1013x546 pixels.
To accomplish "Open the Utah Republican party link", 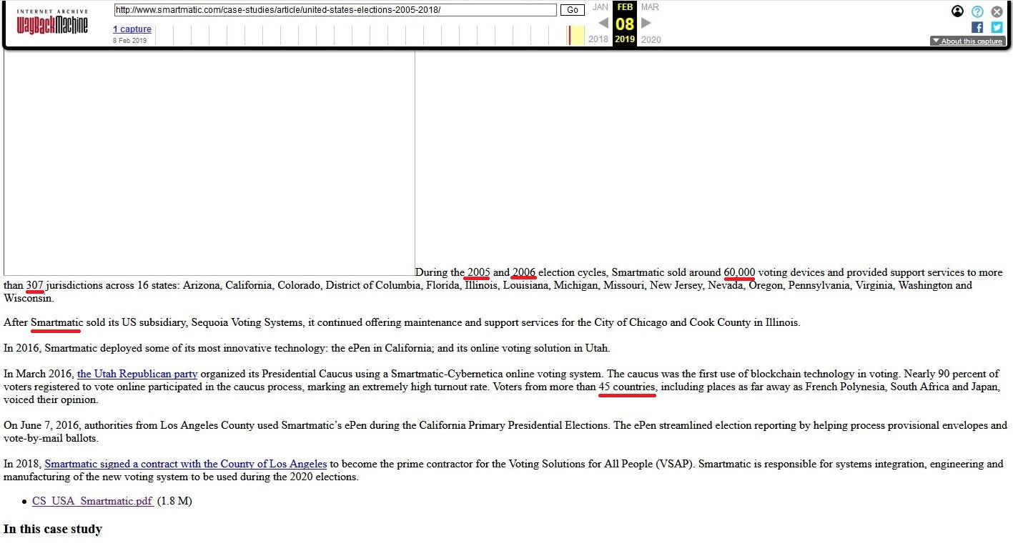I will [x=137, y=374].
